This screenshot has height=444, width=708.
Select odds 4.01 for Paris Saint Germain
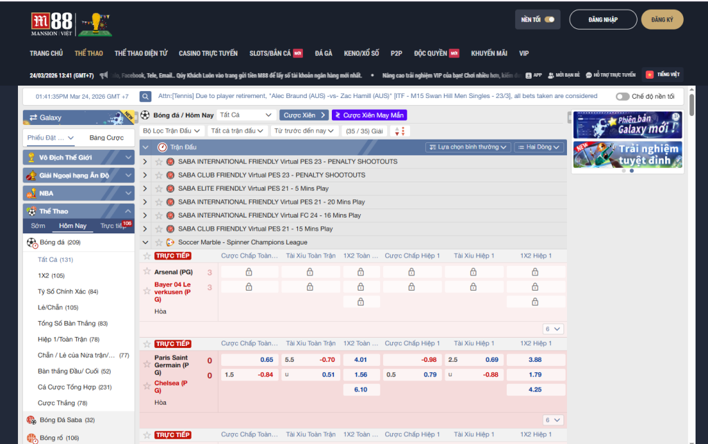(361, 360)
